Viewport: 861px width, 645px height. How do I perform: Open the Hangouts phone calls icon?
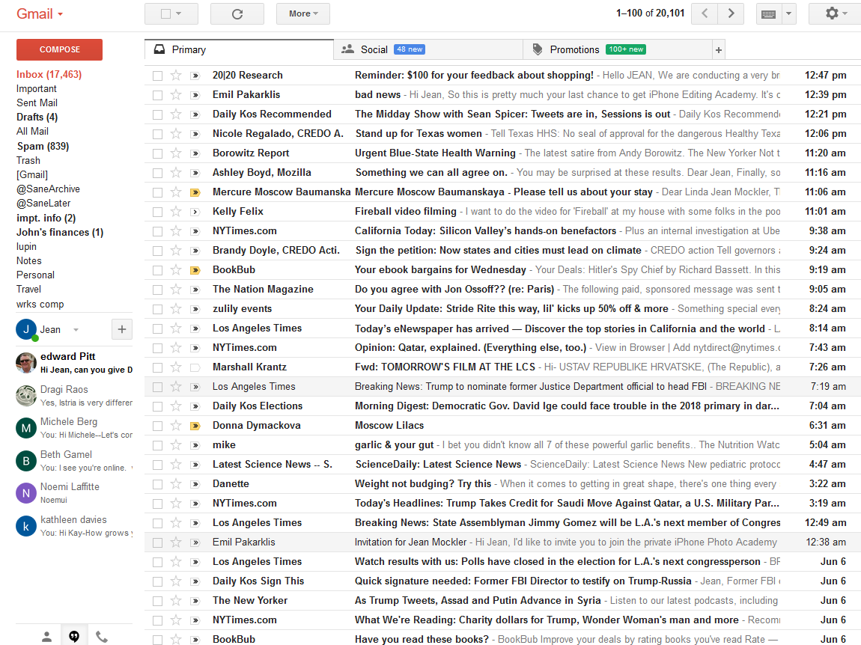(102, 637)
